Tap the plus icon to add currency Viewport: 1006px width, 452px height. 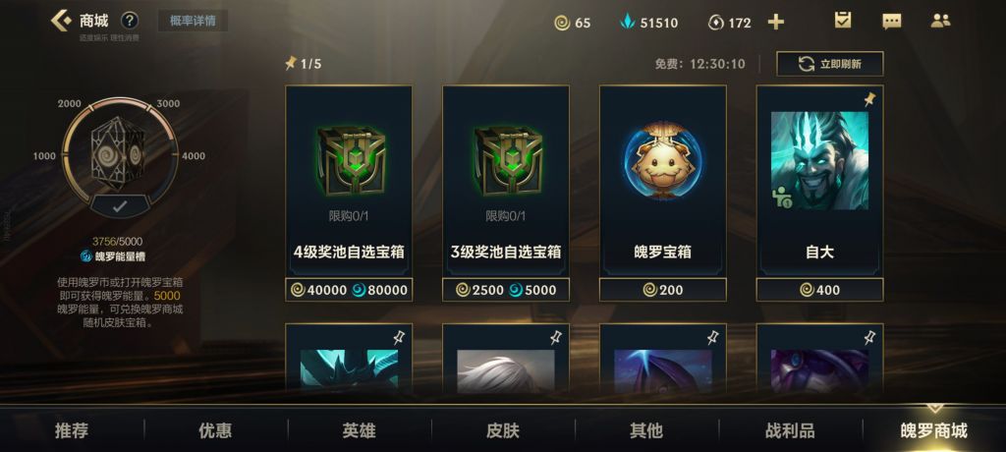[x=776, y=23]
